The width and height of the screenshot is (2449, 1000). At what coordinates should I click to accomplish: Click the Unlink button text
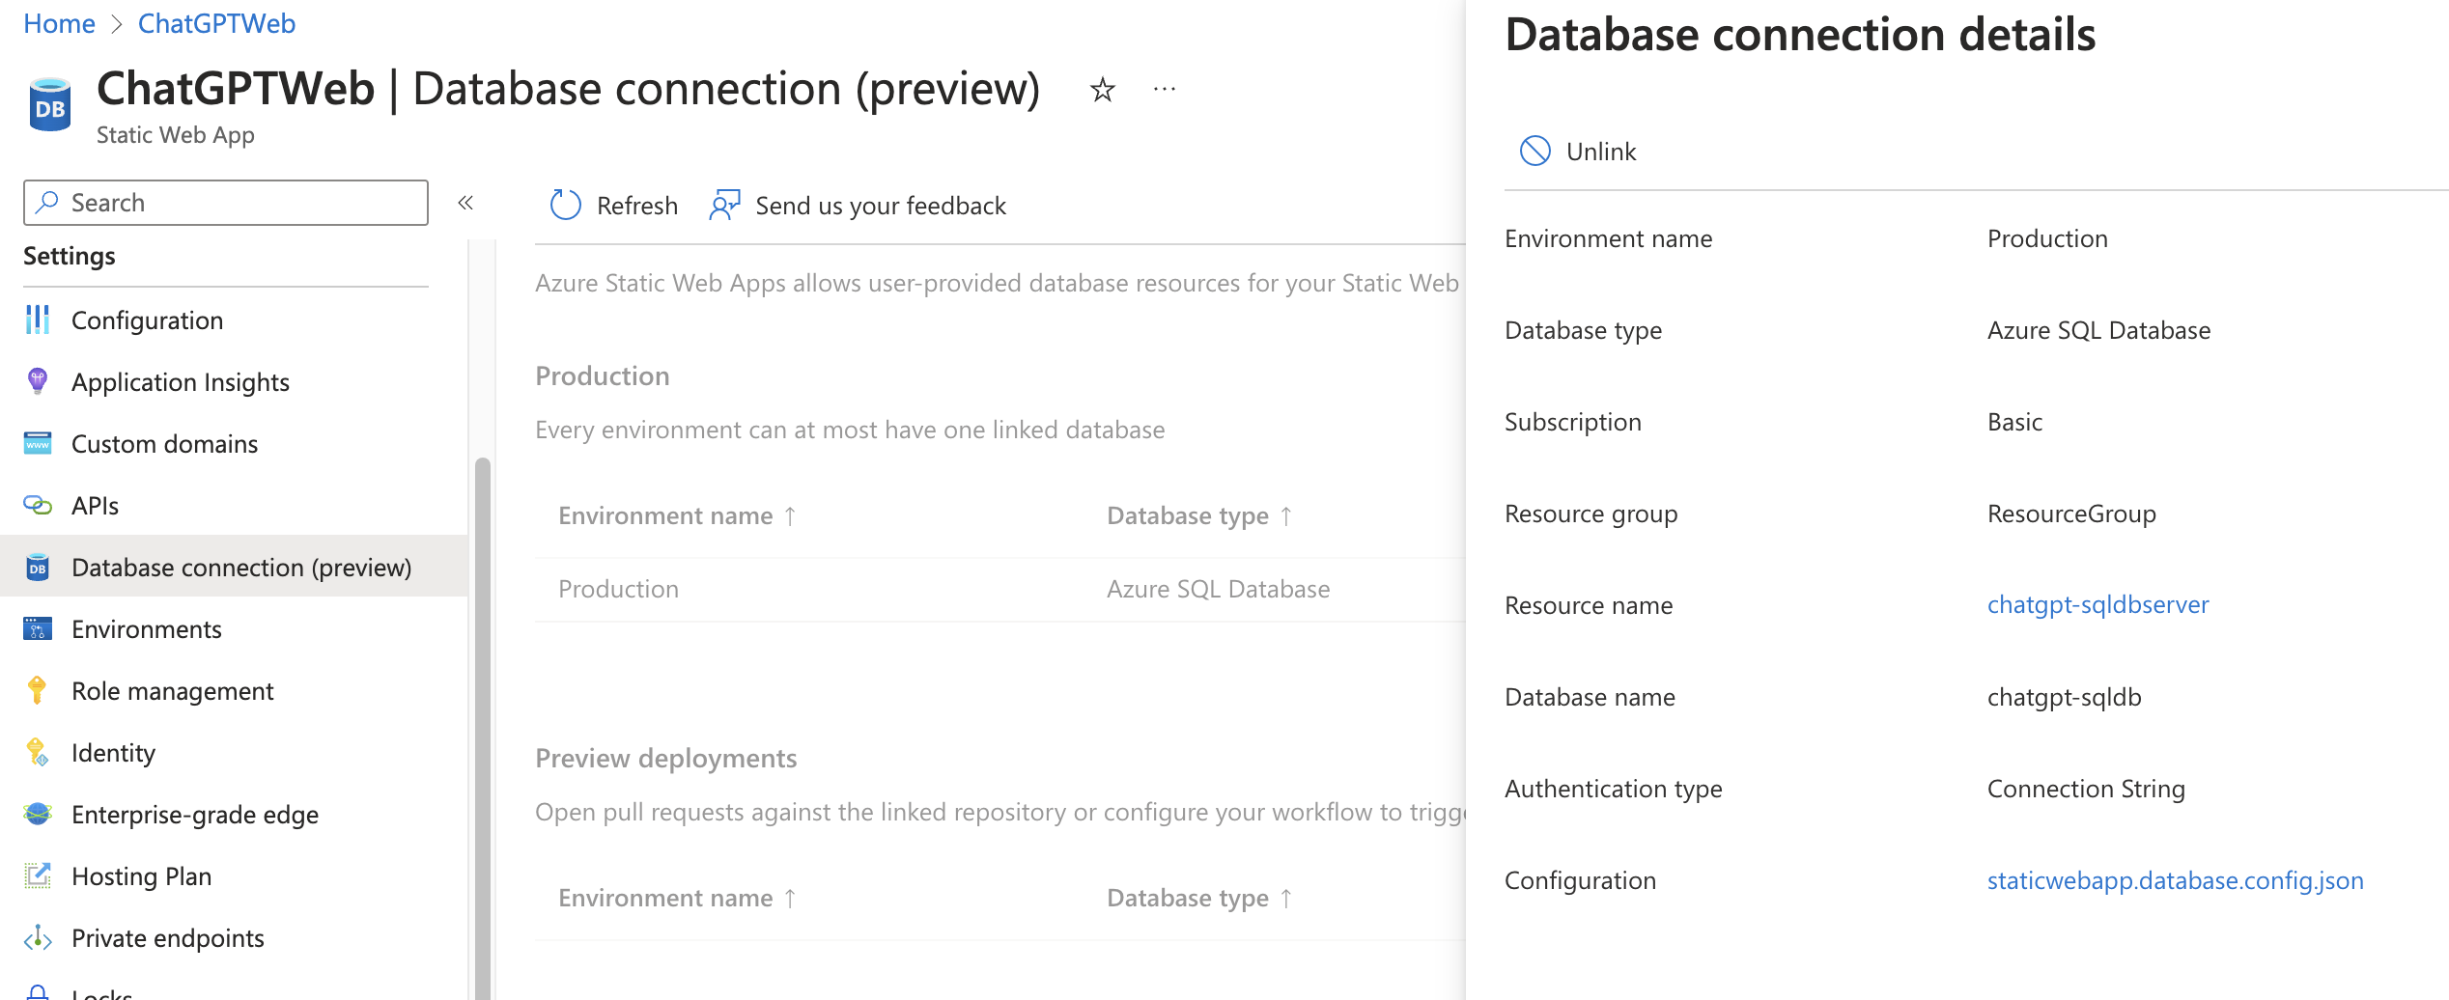coord(1601,152)
